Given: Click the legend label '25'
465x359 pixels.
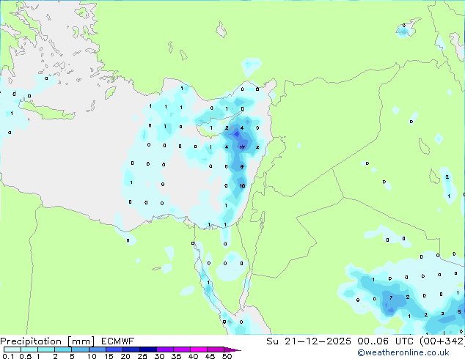Looking at the screenshot, I should (x=142, y=356).
